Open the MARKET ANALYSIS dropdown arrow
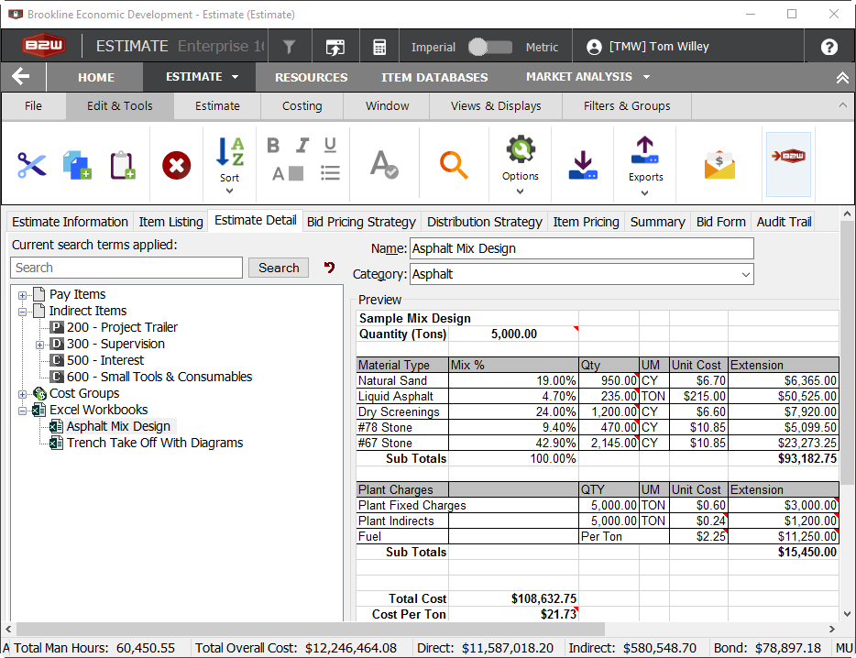The height and width of the screenshot is (658, 856). point(646,77)
